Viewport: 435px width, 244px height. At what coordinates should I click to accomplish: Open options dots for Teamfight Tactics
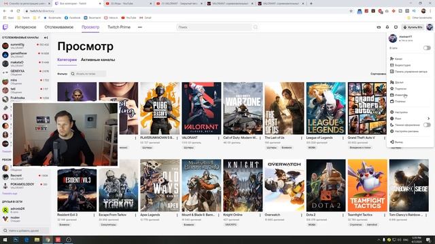385,215
